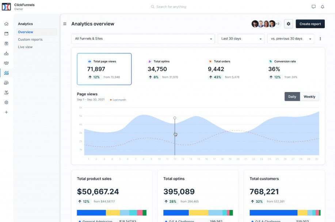Click the Search for anything field
The image size is (335, 222).
point(168,6)
